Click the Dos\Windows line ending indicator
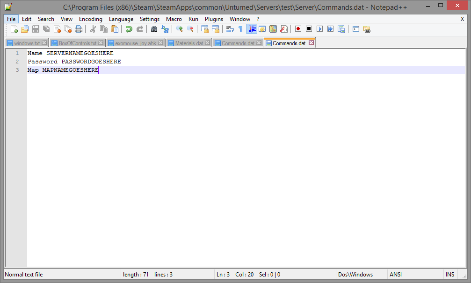 (355, 274)
